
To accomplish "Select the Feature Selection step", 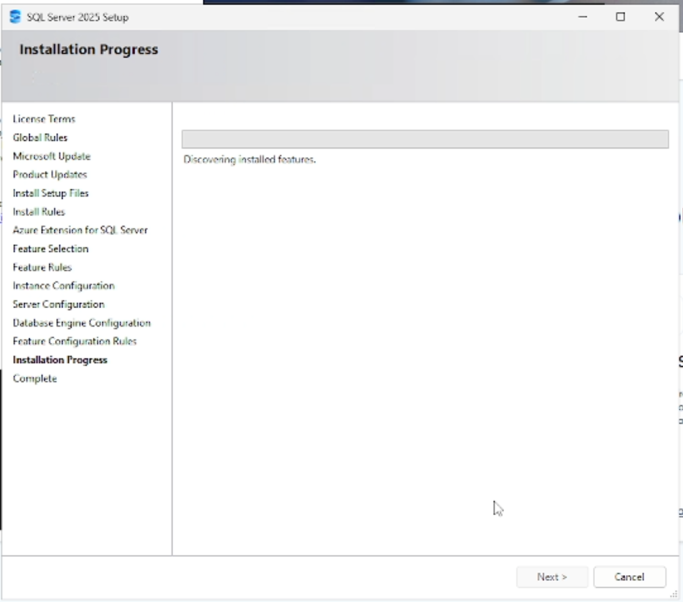I will (x=51, y=249).
